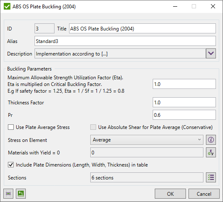223x202 pixels.
Task: Click the Title input field
Action: point(142,28)
